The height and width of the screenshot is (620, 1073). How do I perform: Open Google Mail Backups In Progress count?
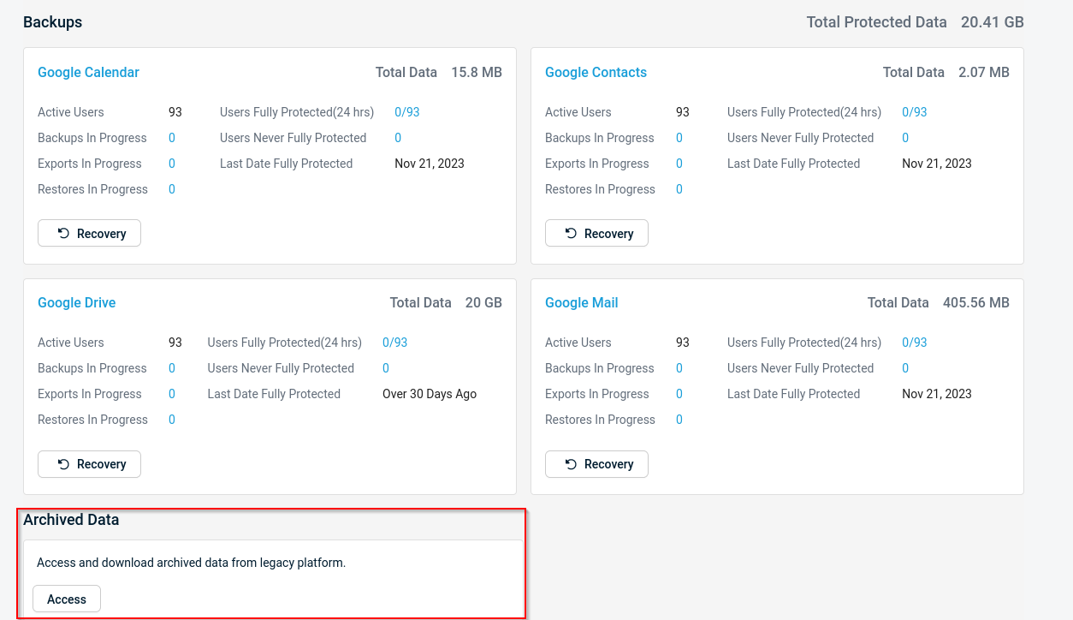pyautogui.click(x=679, y=368)
